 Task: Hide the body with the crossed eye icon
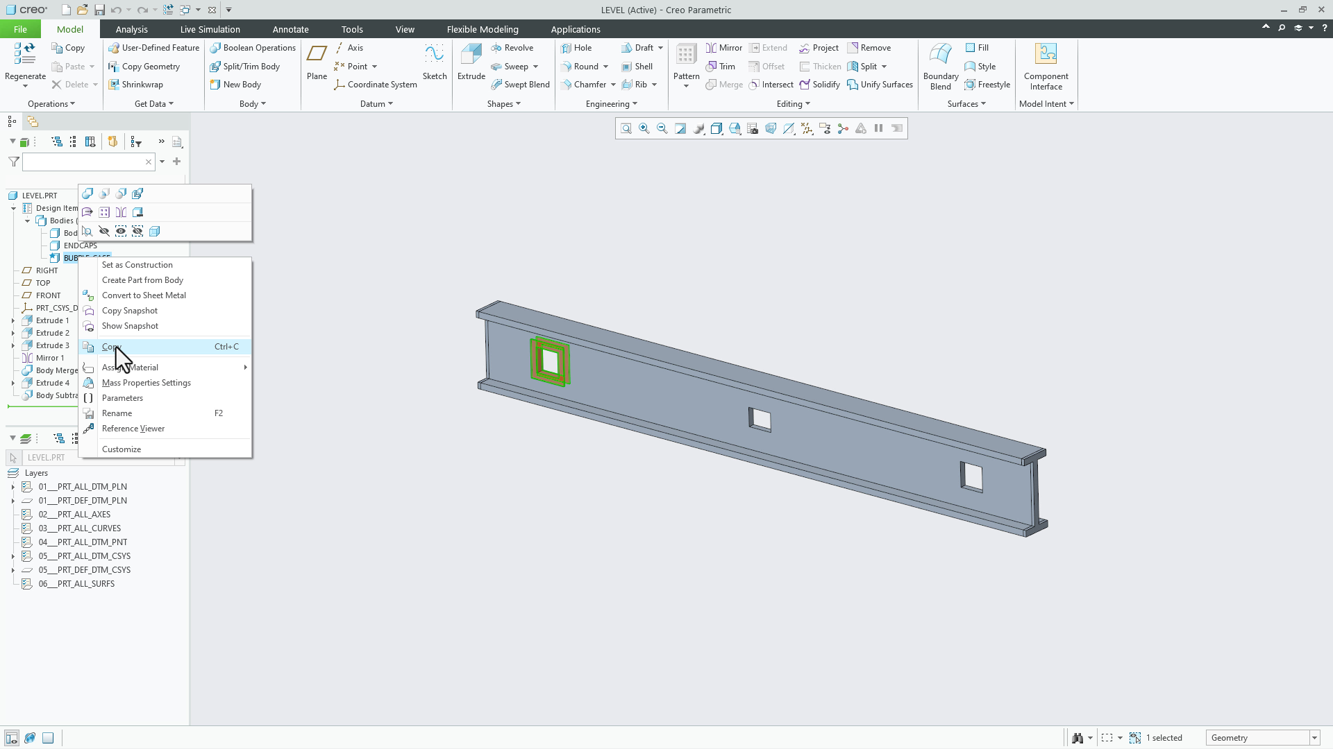[104, 231]
